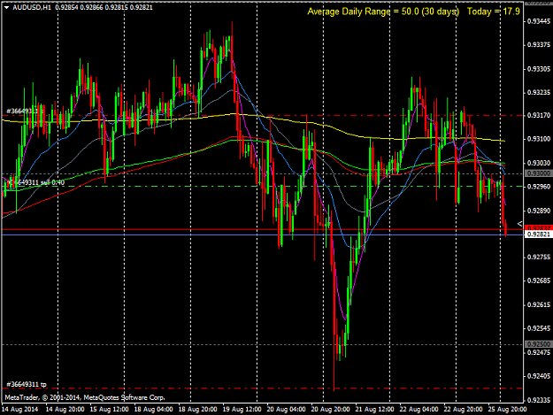Click the 0.92475 price scale label
This screenshot has height=415, width=553.
[x=539, y=352]
